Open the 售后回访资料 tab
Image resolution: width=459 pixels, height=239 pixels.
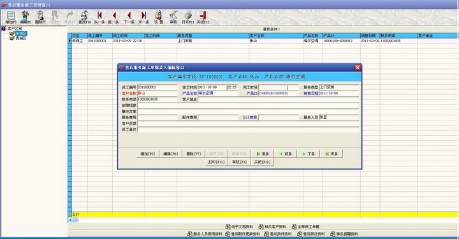click(x=311, y=234)
